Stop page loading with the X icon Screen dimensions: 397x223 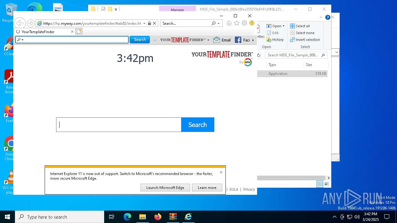154,23
